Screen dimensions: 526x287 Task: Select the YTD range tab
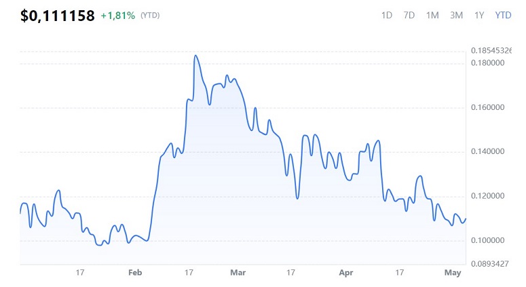click(503, 15)
